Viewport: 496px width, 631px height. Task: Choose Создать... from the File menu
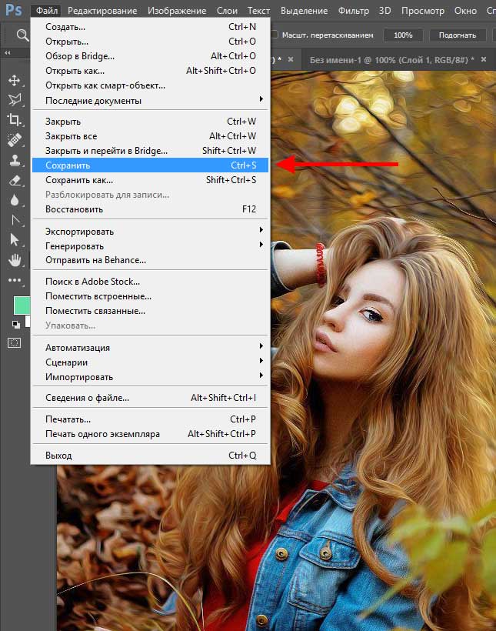click(150, 27)
